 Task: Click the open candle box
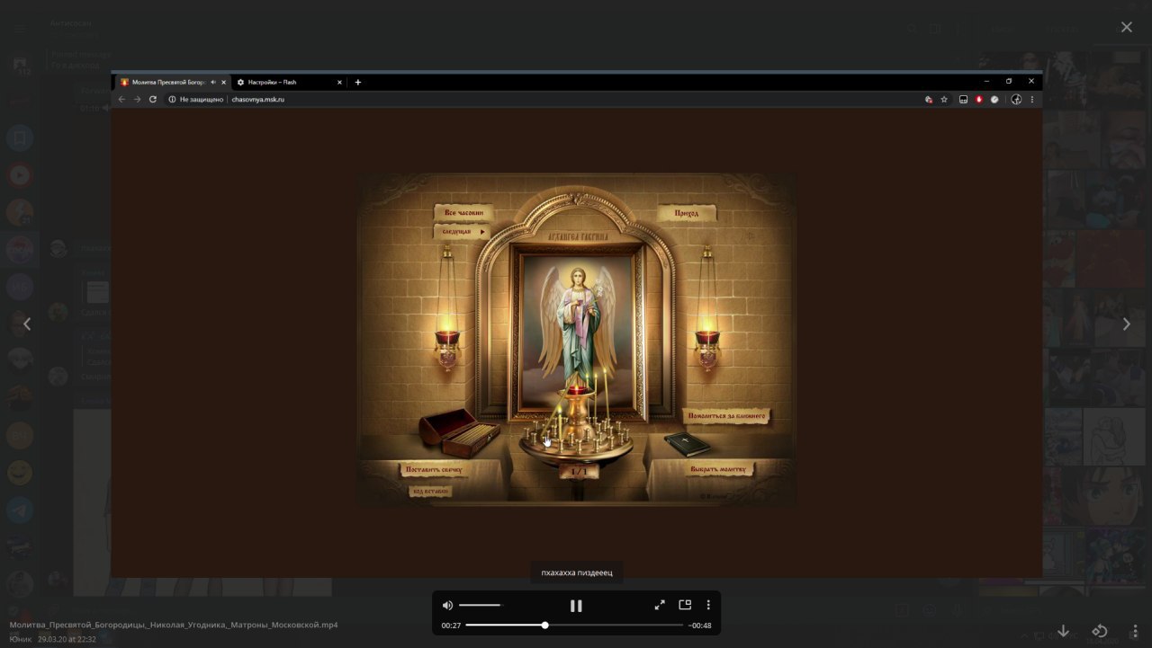pyautogui.click(x=458, y=433)
